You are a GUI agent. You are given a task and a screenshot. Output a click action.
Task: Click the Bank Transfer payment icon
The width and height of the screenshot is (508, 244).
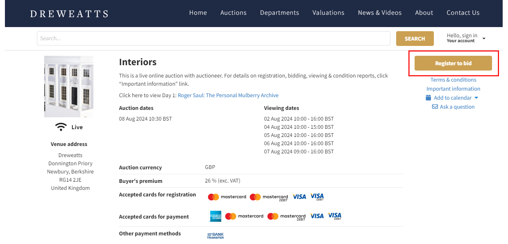pos(215,235)
